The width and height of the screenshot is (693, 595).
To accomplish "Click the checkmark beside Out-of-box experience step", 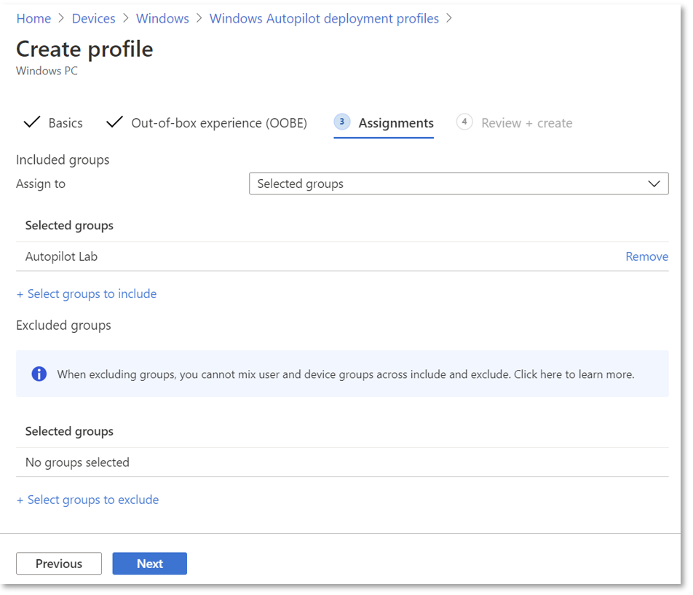I will tap(114, 122).
